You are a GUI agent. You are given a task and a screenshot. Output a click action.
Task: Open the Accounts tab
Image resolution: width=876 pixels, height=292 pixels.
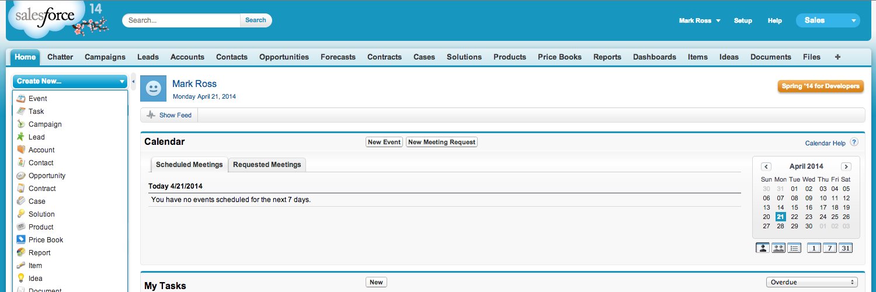187,57
